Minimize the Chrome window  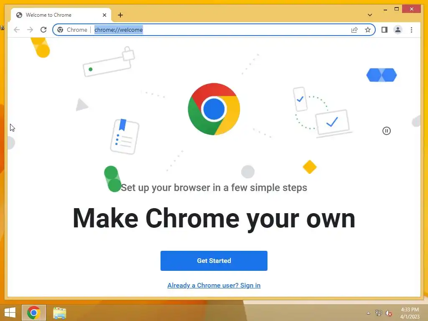click(x=385, y=9)
